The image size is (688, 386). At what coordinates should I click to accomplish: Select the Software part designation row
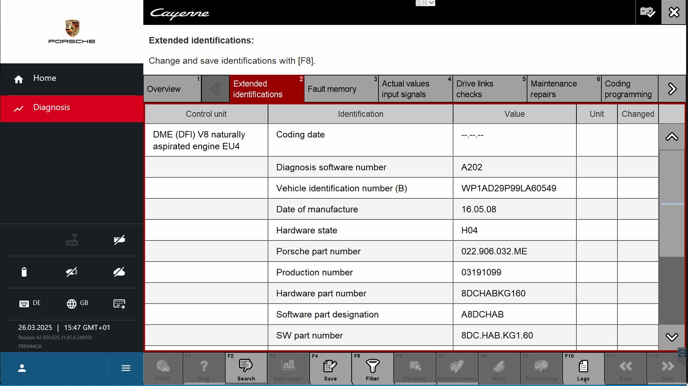click(x=402, y=314)
